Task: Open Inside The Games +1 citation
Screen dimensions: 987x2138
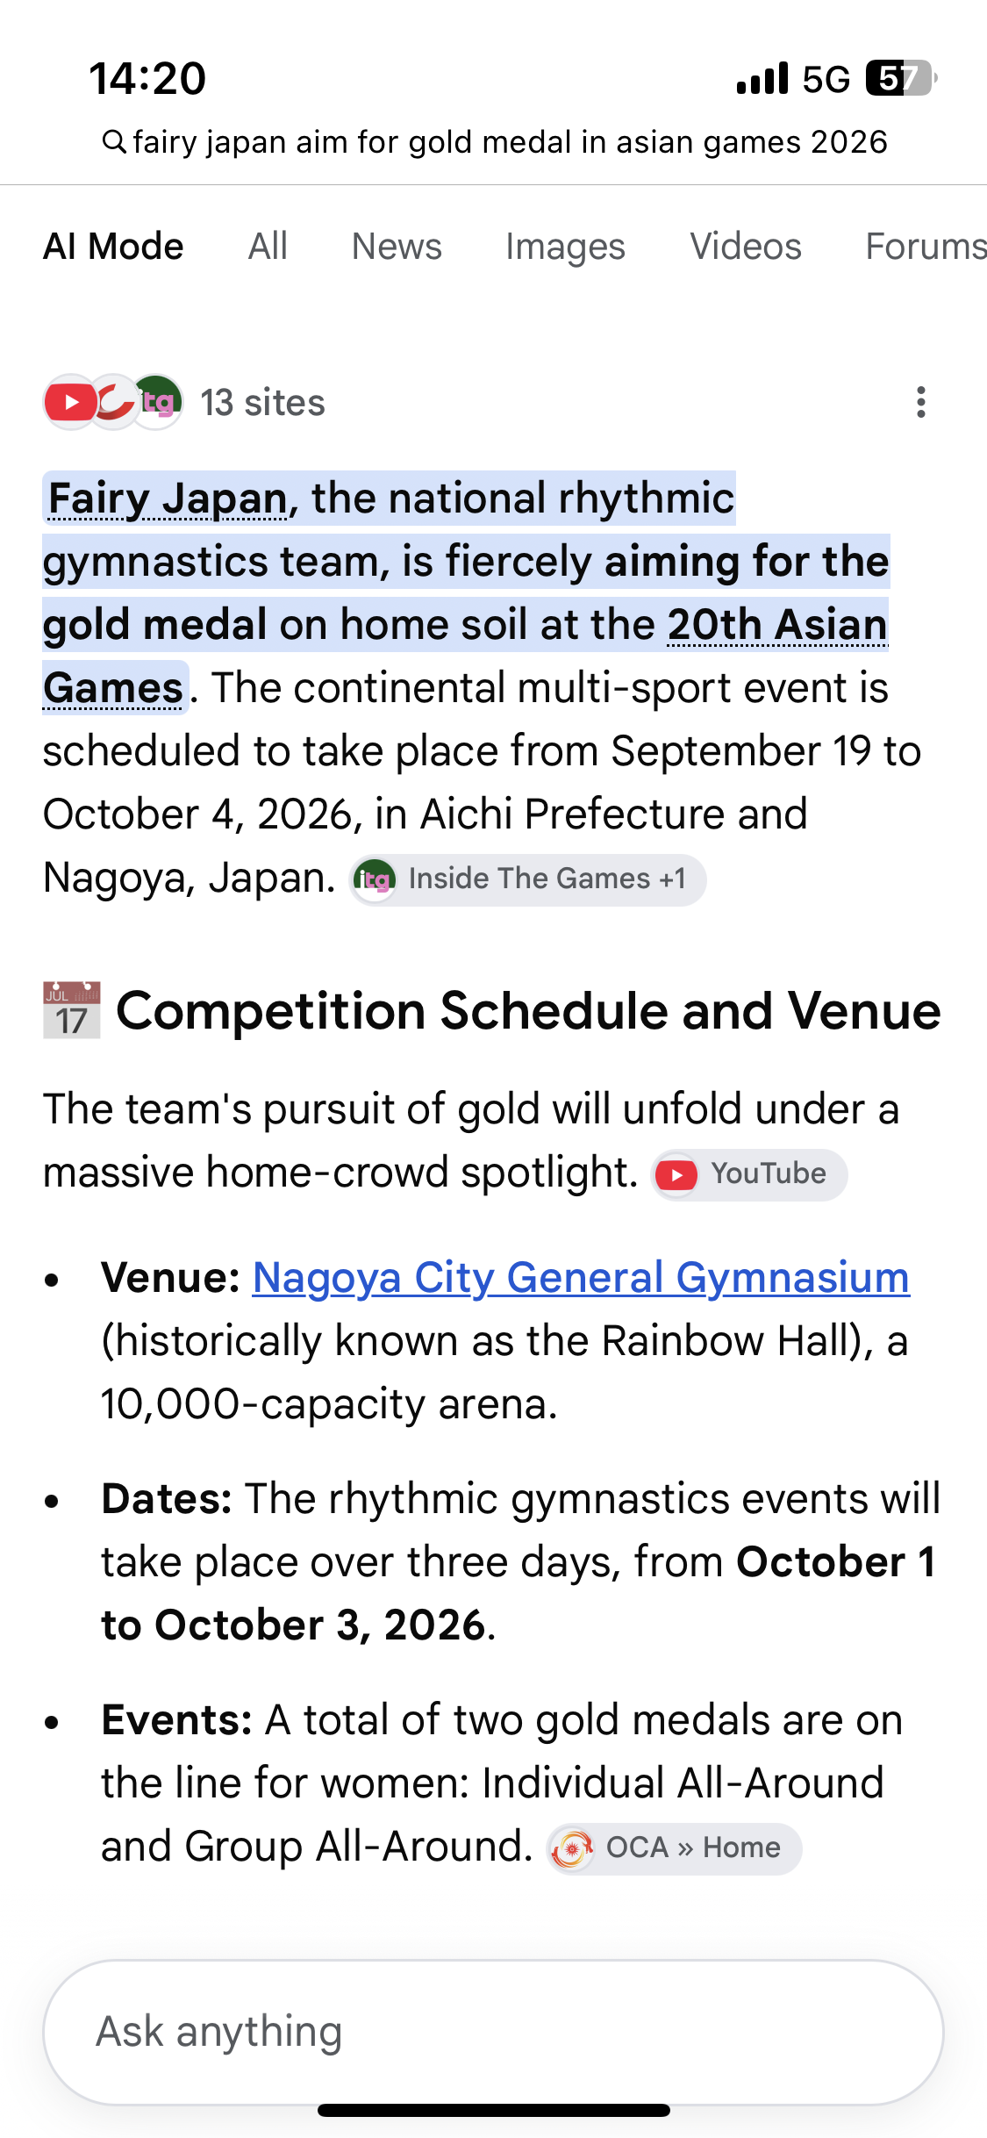Action: [x=528, y=879]
